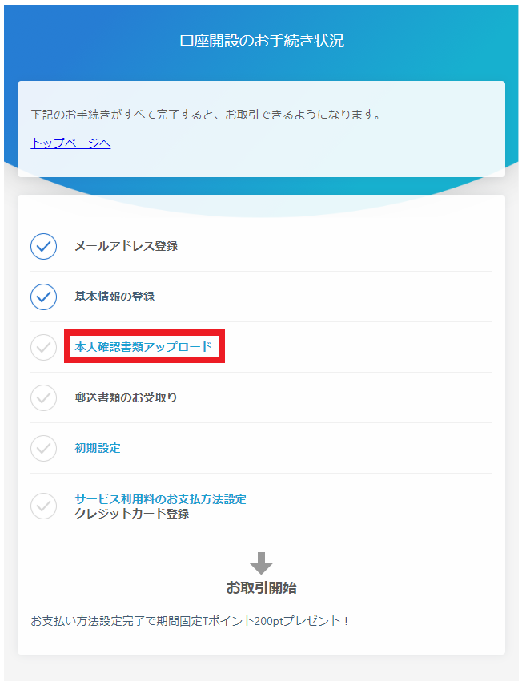Click the grey check circle beside 郵送書類のお受取り

pyautogui.click(x=43, y=397)
